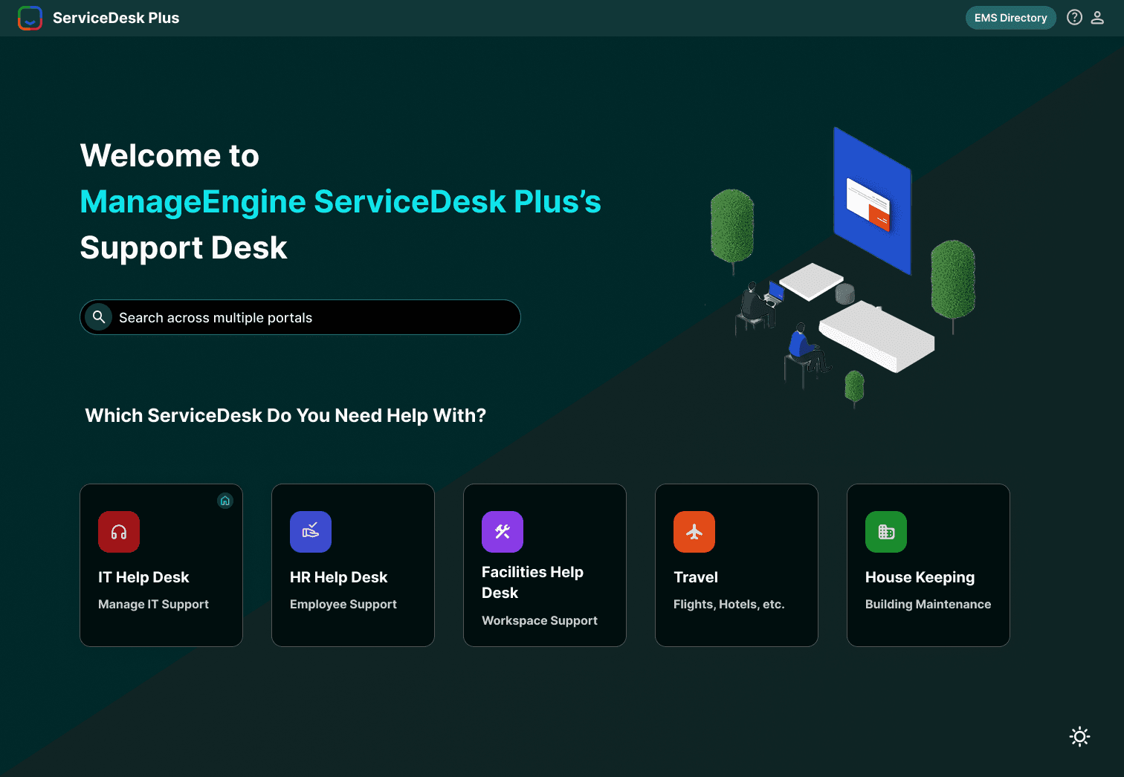
Task: Open the House Keeping title
Action: [920, 577]
